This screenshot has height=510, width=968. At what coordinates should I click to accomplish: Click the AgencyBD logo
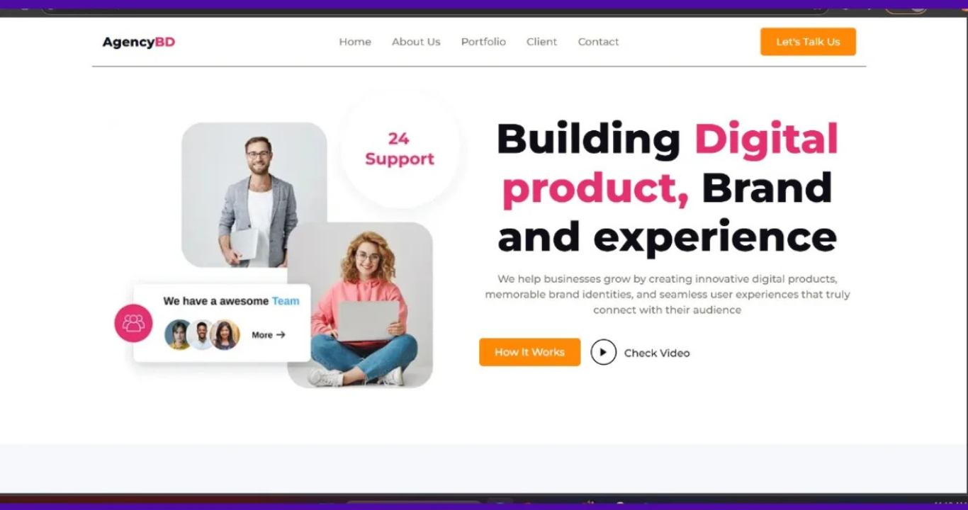[138, 42]
